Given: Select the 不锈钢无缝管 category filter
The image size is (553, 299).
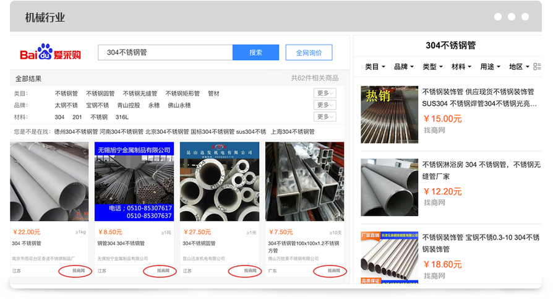Looking at the screenshot, I should pos(140,93).
